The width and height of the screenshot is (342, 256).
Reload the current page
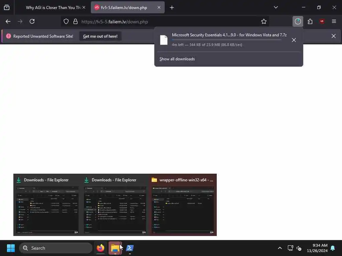coord(32,22)
